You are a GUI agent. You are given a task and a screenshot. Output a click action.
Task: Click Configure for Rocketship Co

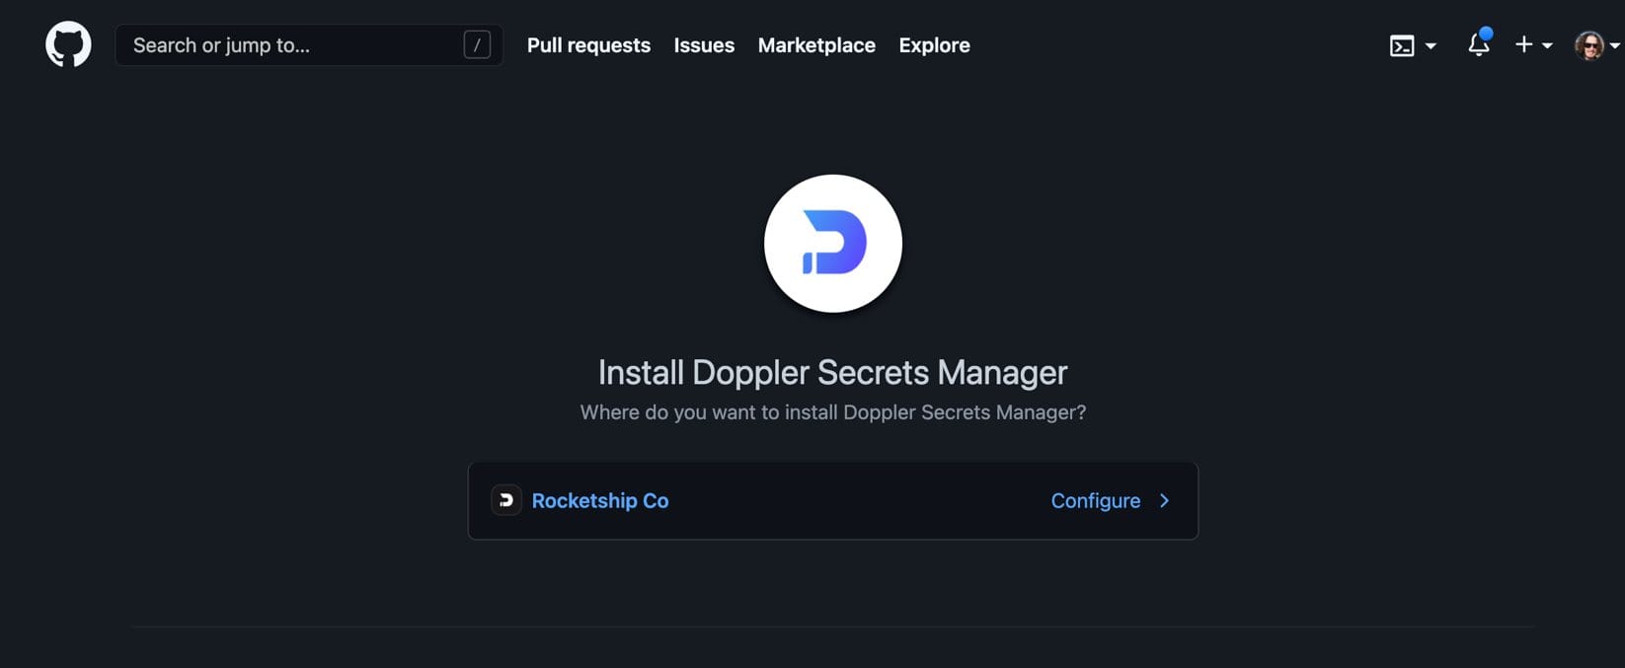pos(1096,500)
